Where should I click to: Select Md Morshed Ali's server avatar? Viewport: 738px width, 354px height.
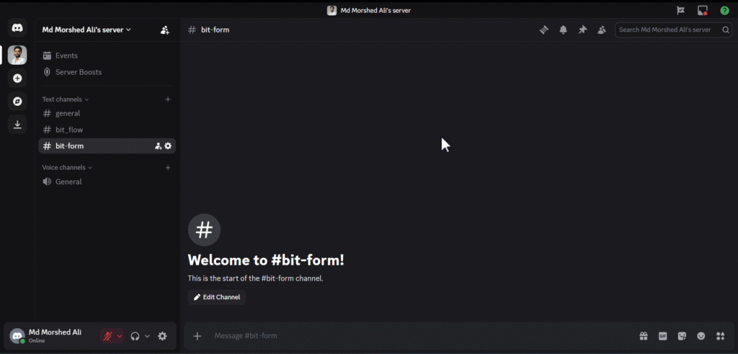tap(17, 55)
